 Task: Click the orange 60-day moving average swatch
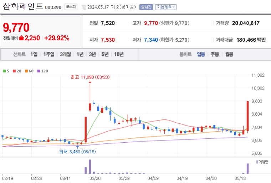click(x=26, y=71)
